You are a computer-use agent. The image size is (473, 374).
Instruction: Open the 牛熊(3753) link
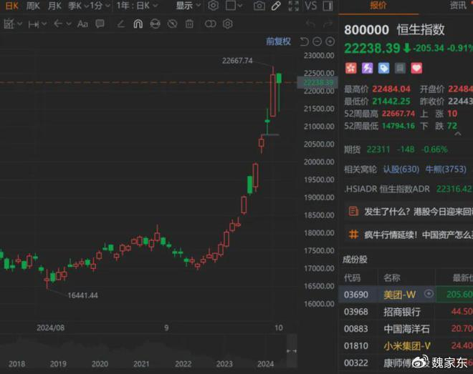(446, 169)
